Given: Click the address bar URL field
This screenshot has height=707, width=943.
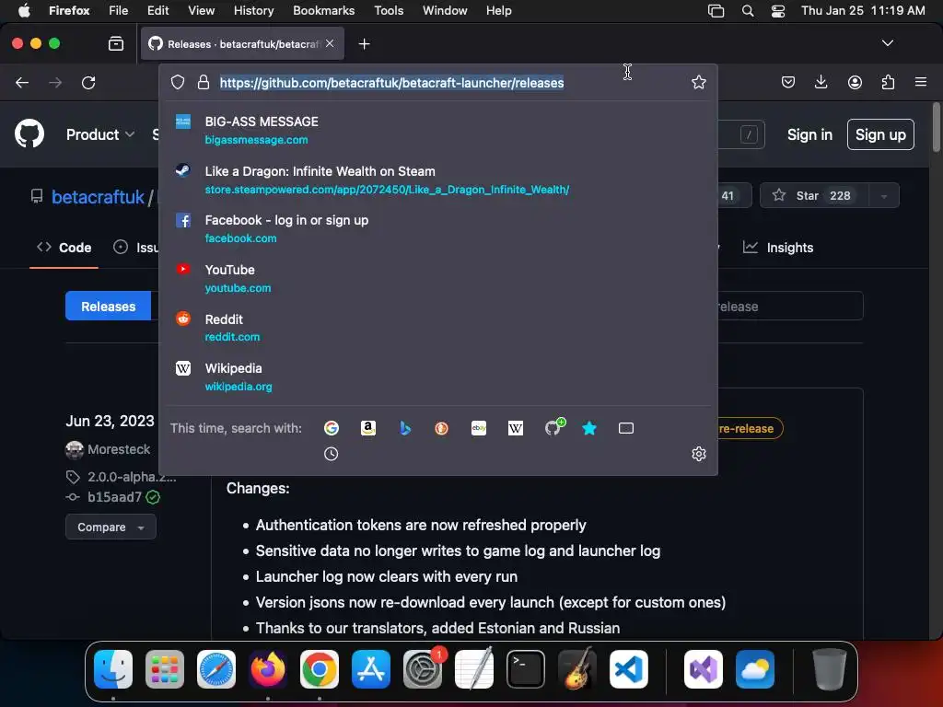Looking at the screenshot, I should [x=391, y=82].
